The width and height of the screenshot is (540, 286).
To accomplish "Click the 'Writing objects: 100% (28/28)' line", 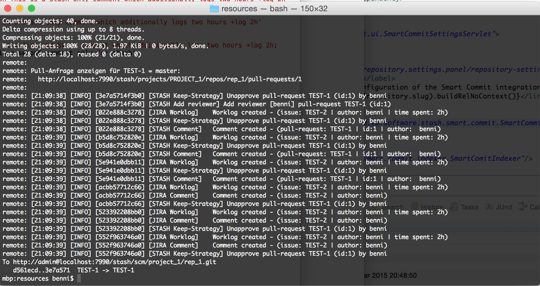I will [105, 46].
